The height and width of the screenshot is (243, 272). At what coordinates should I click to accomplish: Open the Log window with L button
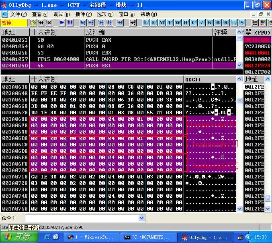coord(145,23)
